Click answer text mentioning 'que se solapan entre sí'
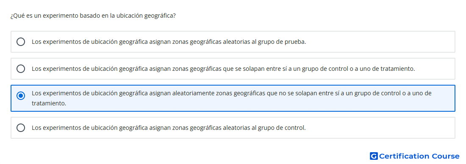This screenshot has width=466, height=164. (223, 69)
